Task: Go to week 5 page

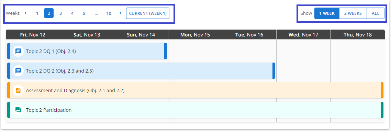Action: 84,13
